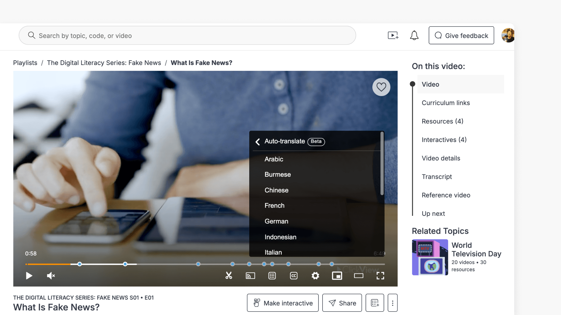Click first interactive marker on timeline
The height and width of the screenshot is (315, 561).
tap(79, 264)
